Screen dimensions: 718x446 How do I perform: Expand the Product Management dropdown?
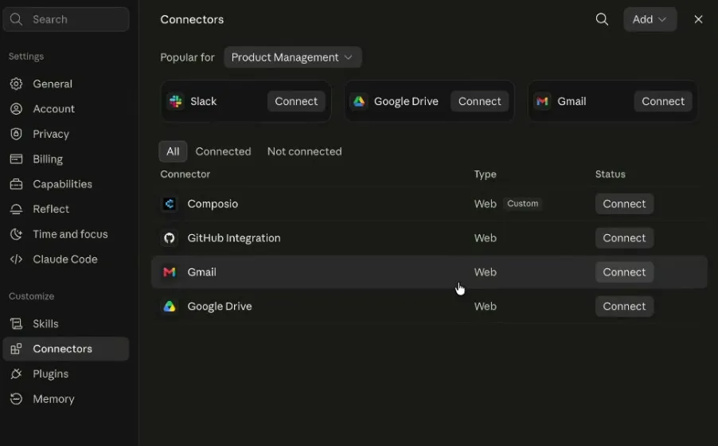(x=292, y=57)
